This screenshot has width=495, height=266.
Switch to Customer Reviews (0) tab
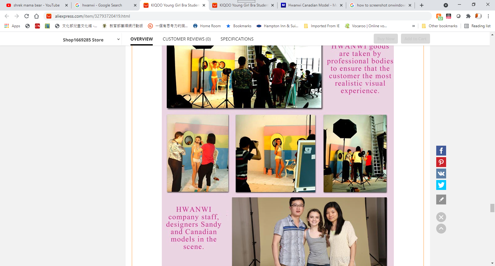(x=187, y=39)
